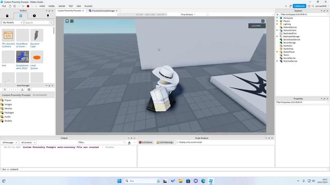Image resolution: width=330 pixels, height=185 pixels.
Task: Toggle the 0 of 0 Warnings filter
Action: 165,142
